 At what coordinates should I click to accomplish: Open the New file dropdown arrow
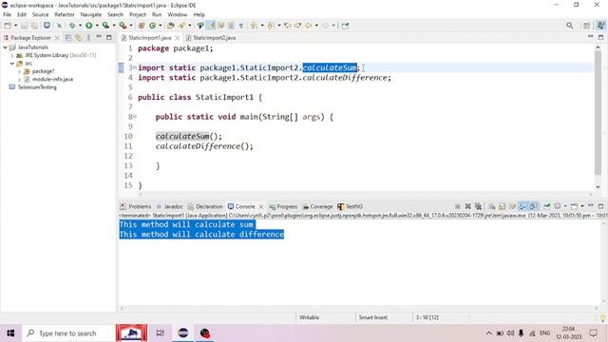[15, 26]
